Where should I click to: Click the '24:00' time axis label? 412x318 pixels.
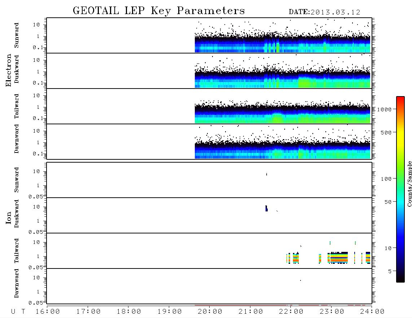click(373, 311)
